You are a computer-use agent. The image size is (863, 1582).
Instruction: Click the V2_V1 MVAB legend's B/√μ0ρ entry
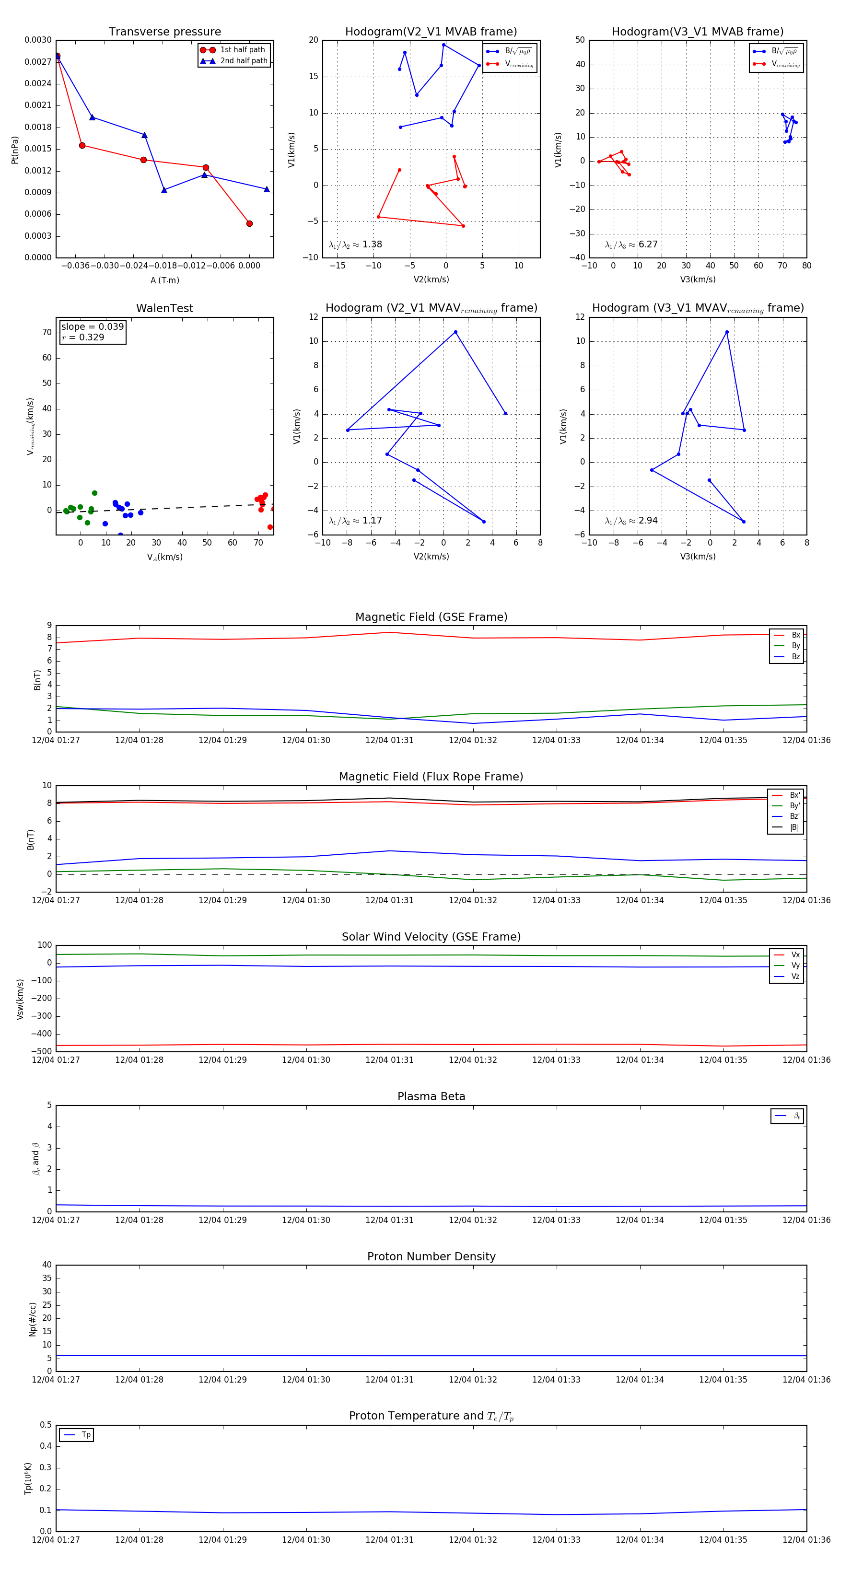pyautogui.click(x=509, y=52)
